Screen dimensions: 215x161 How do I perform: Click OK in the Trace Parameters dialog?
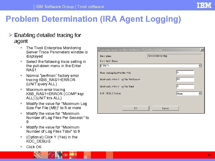click(136, 108)
